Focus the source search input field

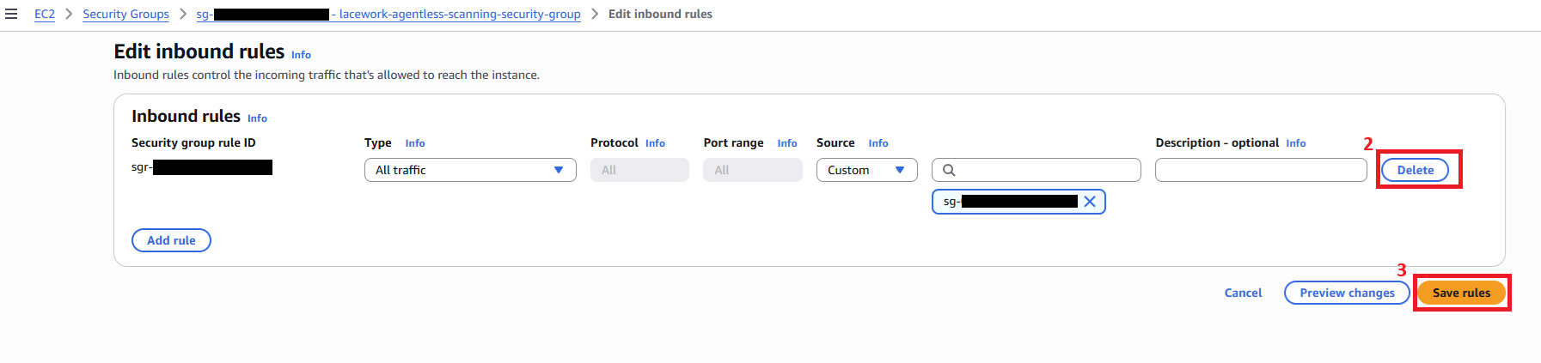point(1037,170)
